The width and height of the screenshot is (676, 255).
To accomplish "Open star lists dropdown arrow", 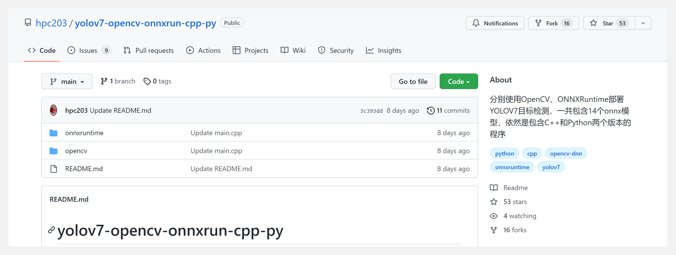I will tap(643, 23).
